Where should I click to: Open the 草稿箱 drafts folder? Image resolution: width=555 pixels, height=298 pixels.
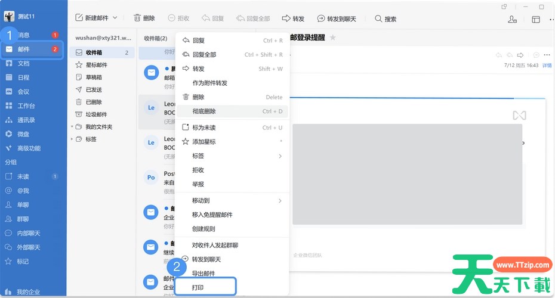tap(95, 77)
